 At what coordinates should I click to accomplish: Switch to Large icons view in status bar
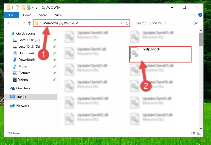(x=199, y=133)
